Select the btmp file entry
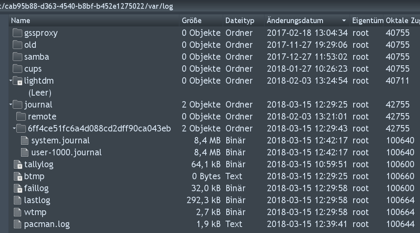Screen dimensions: 420x233 tap(34, 176)
